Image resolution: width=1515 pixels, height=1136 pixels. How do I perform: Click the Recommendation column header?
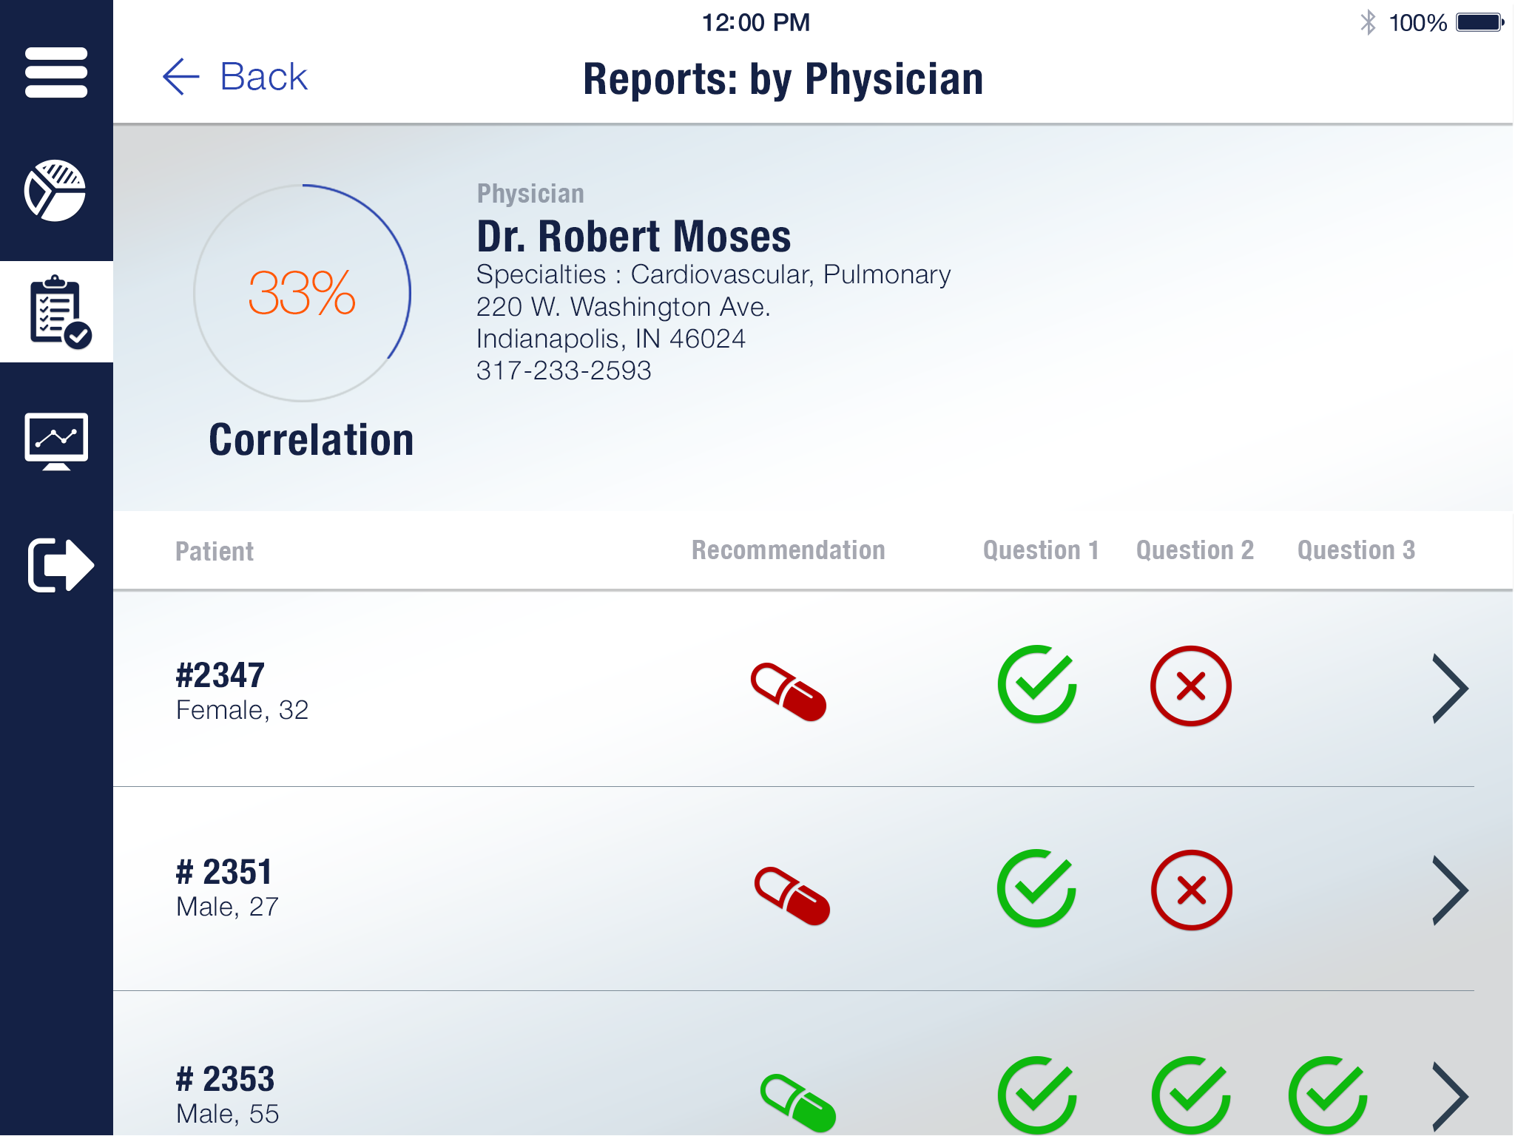[x=788, y=550]
